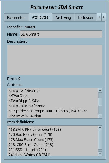109x163 pixels.
Task: Click the Temperature_Celsius (194) descr line
Action: (x=48, y=111)
